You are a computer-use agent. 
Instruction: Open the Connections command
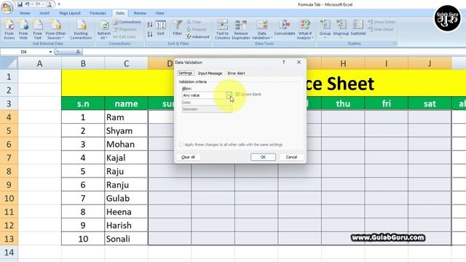(x=127, y=22)
